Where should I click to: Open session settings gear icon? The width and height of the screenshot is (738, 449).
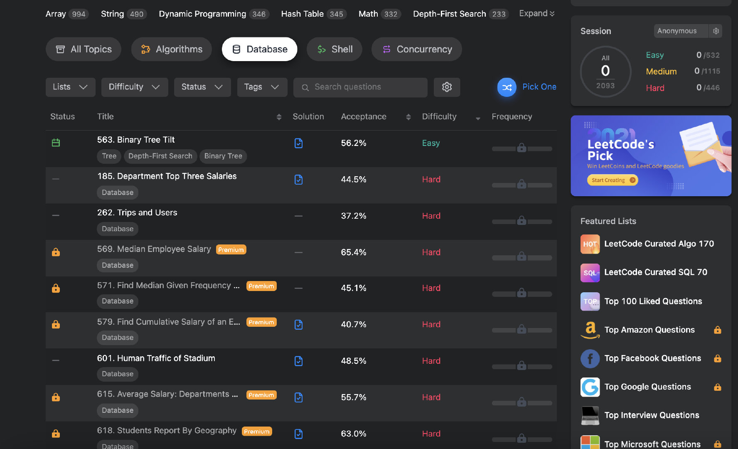(716, 31)
